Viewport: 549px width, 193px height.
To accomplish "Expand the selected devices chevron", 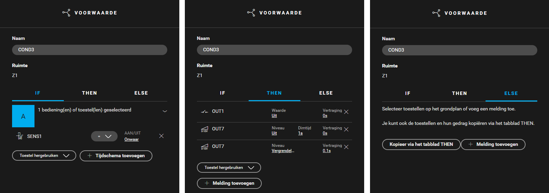I will point(165,111).
